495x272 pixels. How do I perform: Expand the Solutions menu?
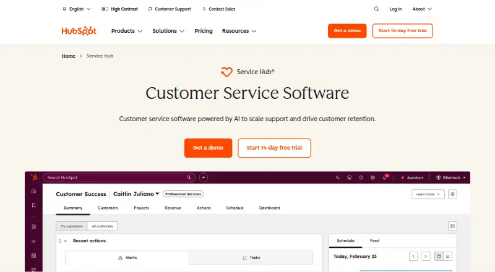(x=168, y=31)
